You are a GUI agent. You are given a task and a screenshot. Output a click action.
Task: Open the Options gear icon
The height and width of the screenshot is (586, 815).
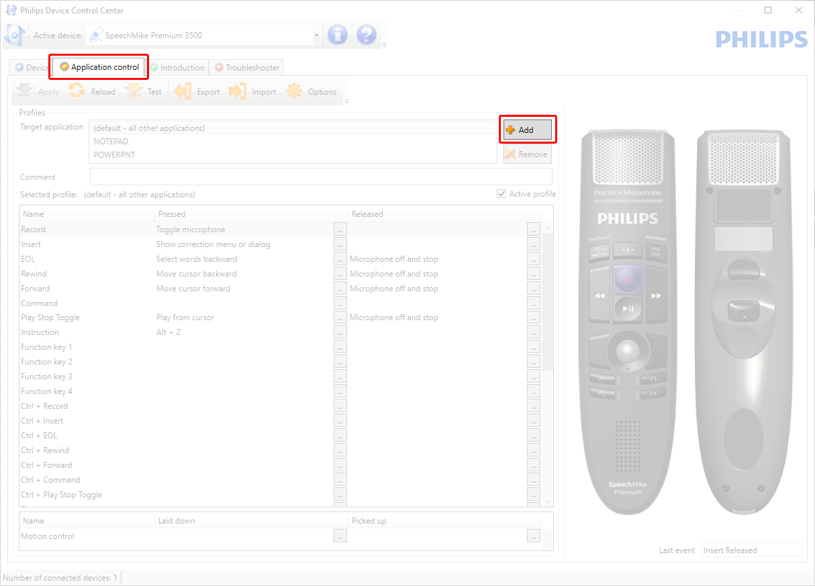pyautogui.click(x=294, y=91)
